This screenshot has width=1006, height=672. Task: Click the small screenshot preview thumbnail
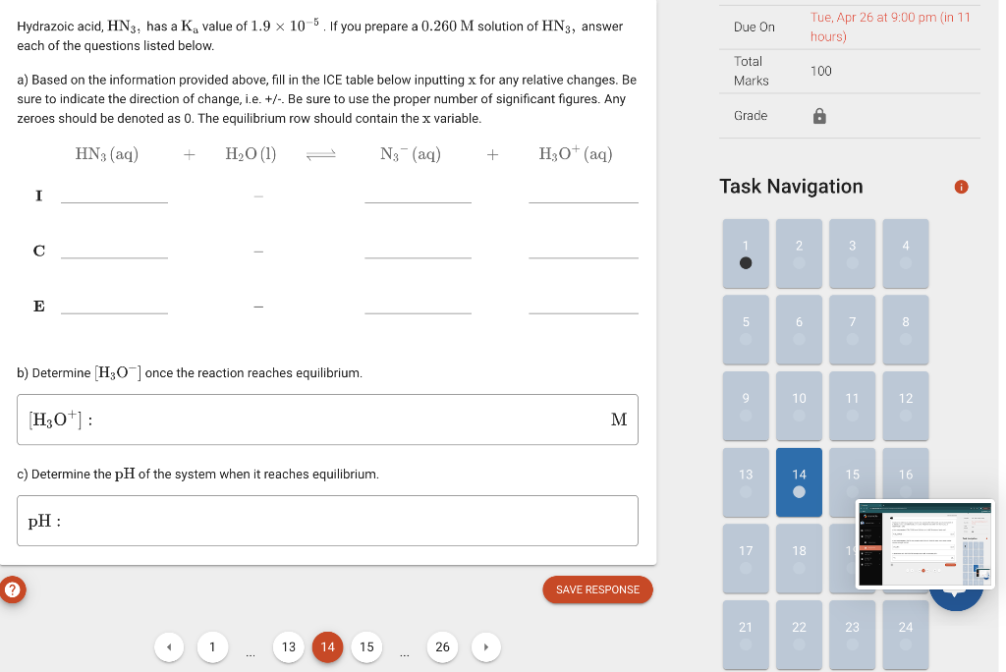(925, 544)
